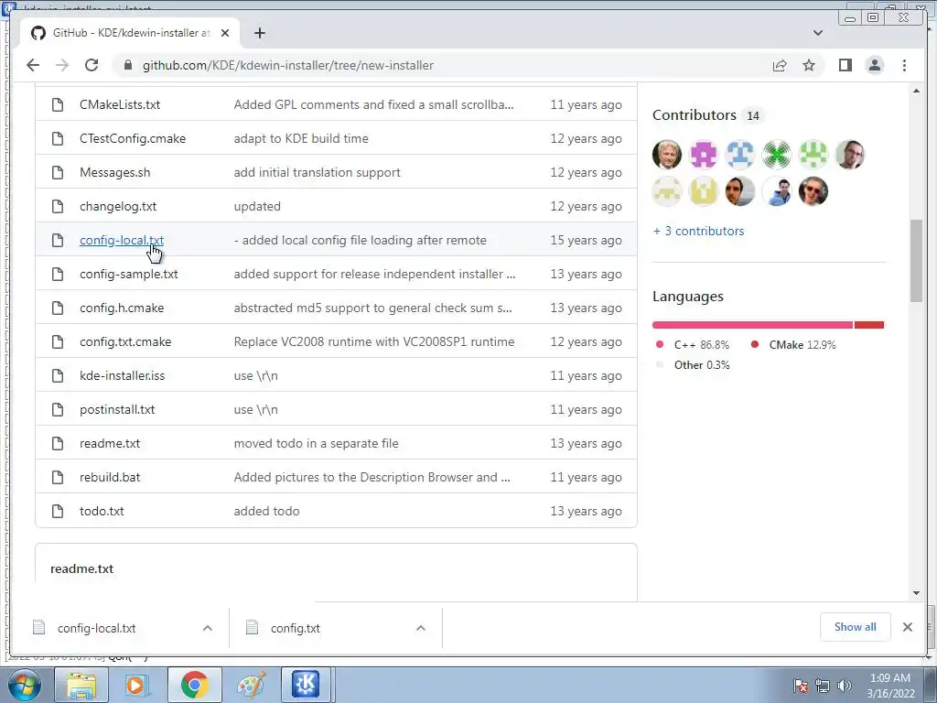The image size is (937, 703).
Task: Click the page vertical scrollbar thumb
Action: click(x=916, y=261)
